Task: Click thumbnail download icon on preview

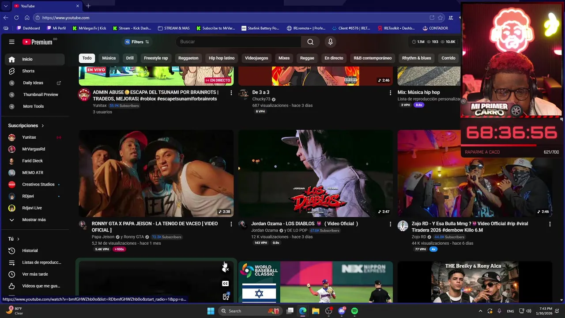Action: tap(226, 296)
